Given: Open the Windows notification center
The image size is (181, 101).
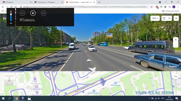Looking at the screenshot, I should 177,98.
